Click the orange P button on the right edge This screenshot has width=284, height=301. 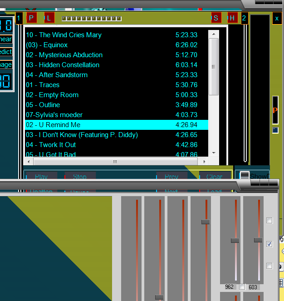(x=275, y=110)
